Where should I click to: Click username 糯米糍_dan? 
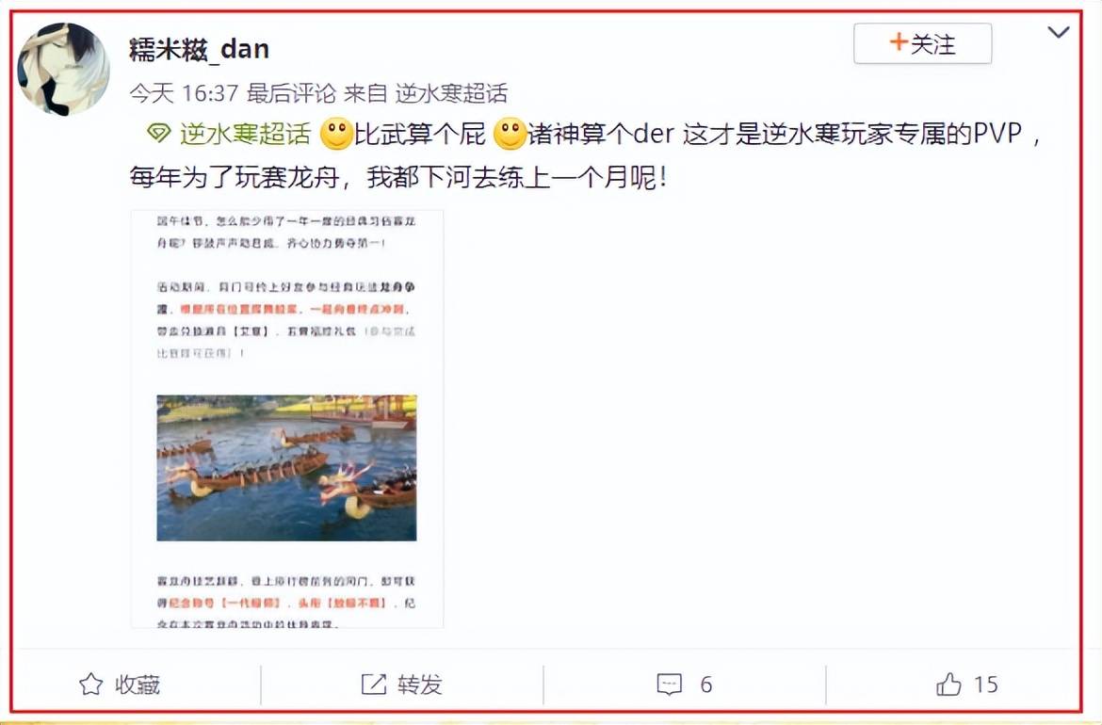(199, 49)
